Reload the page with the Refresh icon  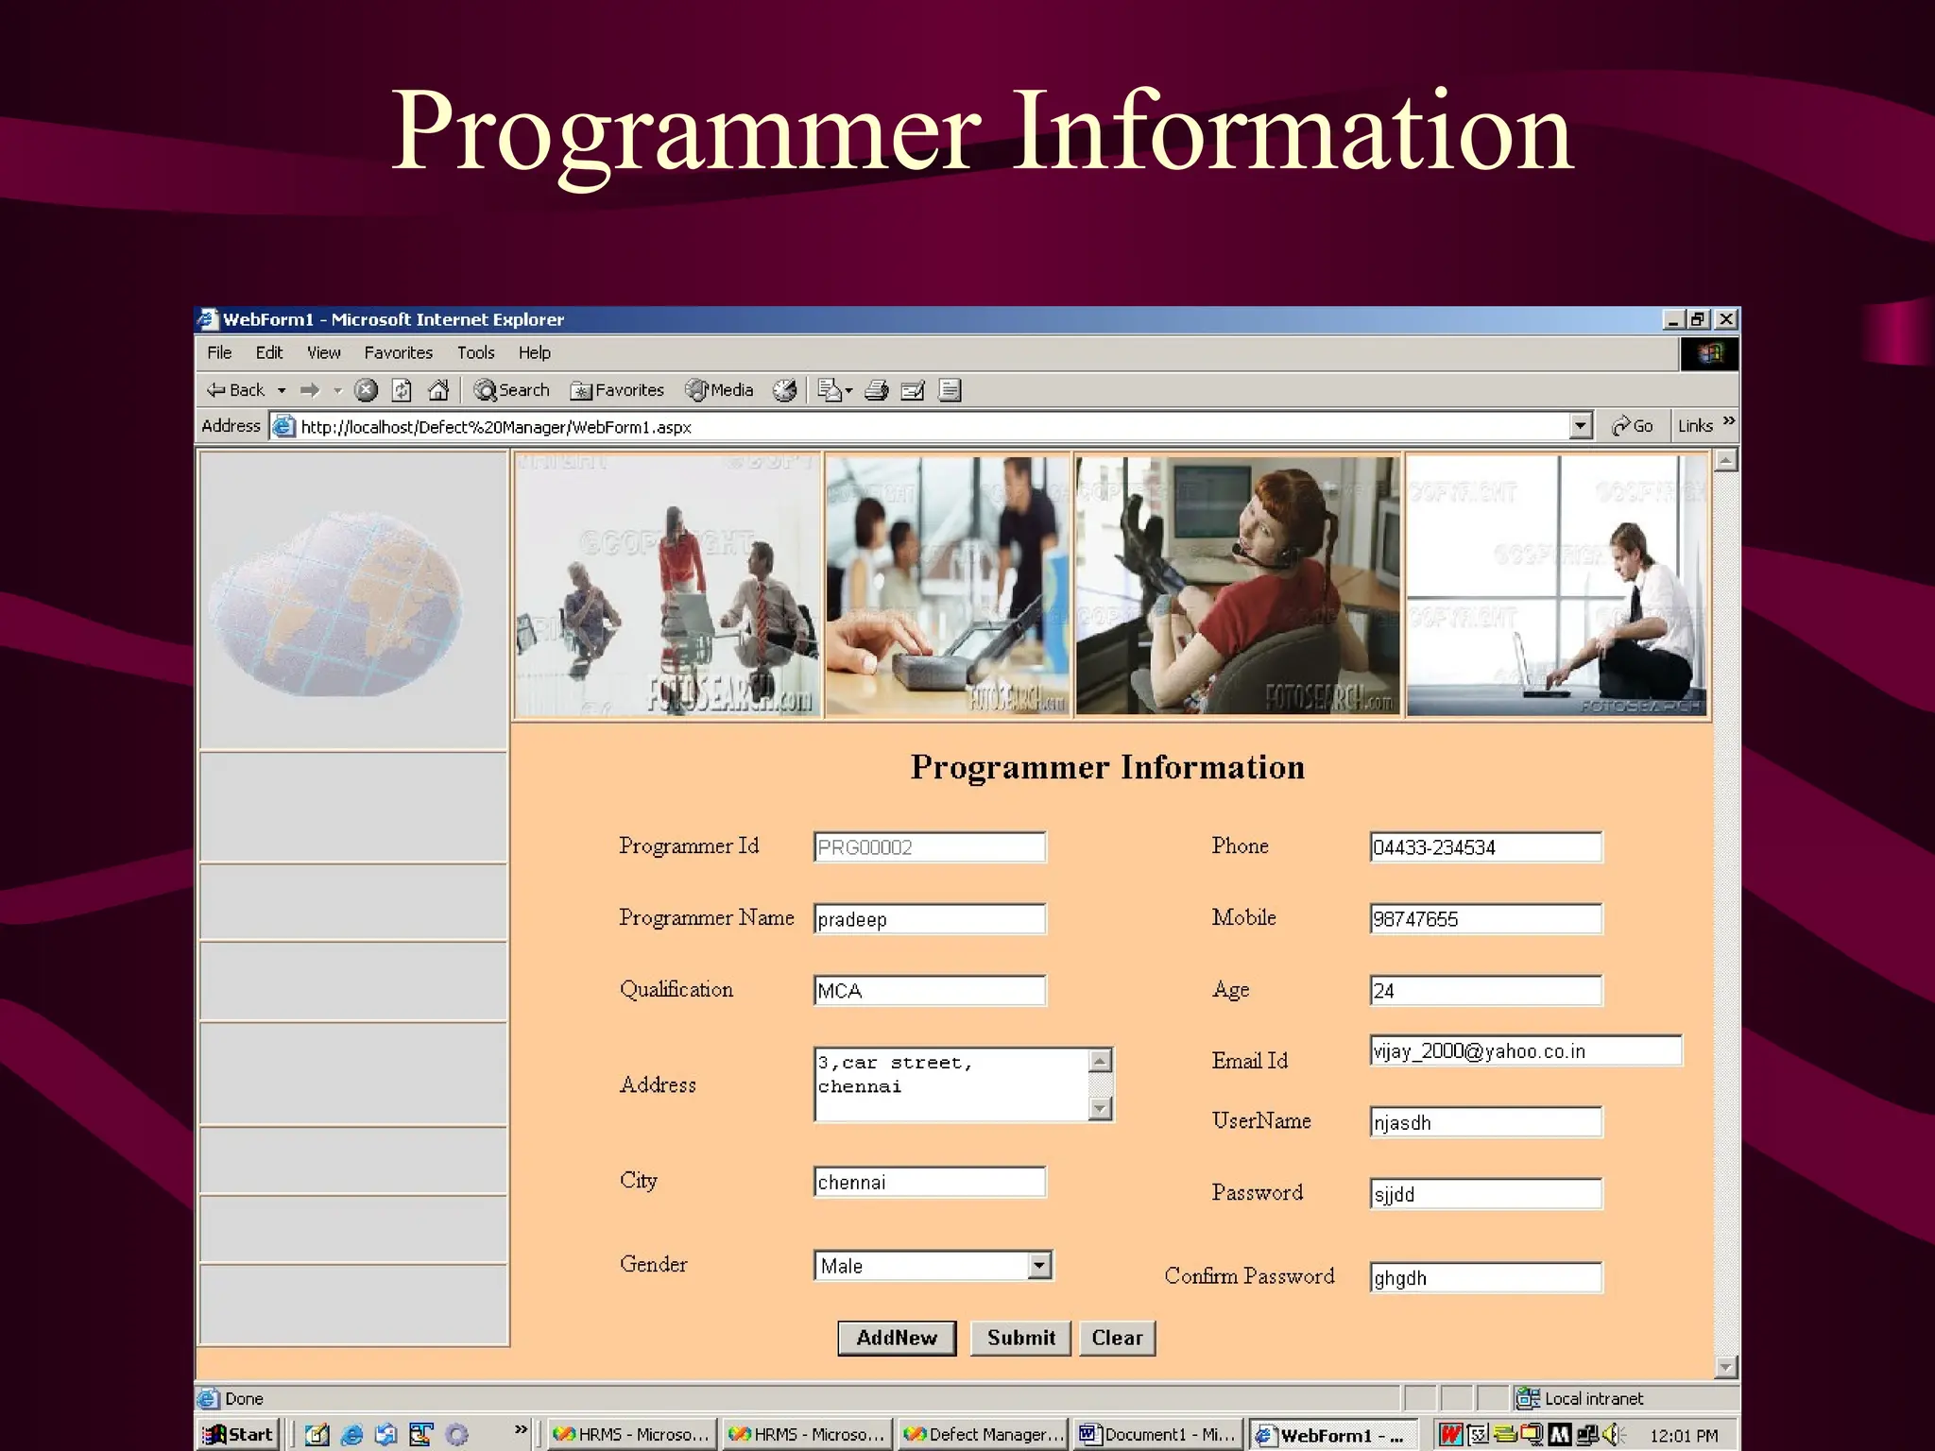pyautogui.click(x=402, y=389)
